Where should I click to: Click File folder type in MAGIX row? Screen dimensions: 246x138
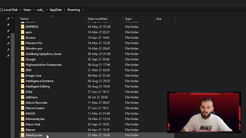click(x=132, y=113)
